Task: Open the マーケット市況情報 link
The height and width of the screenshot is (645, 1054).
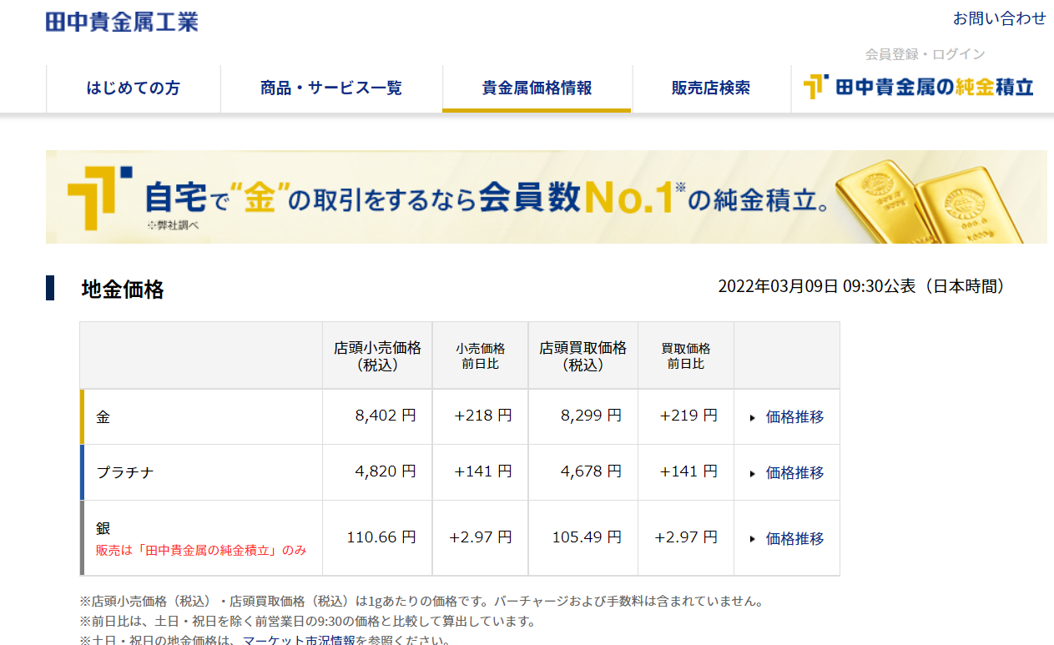Action: 299,639
